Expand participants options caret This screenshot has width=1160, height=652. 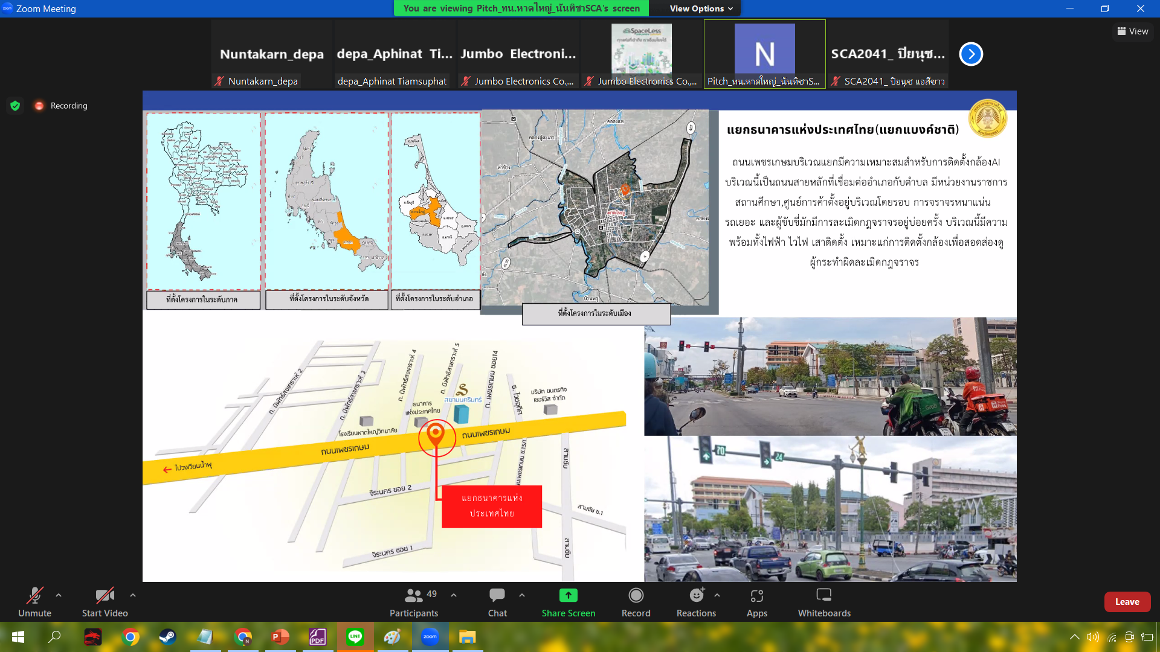454,595
